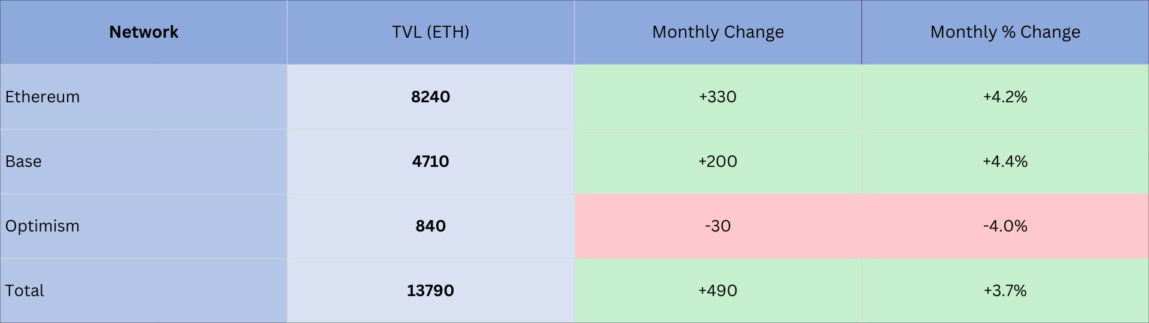Image resolution: width=1149 pixels, height=323 pixels.
Task: Click the Monthly Change column header
Action: (x=718, y=32)
